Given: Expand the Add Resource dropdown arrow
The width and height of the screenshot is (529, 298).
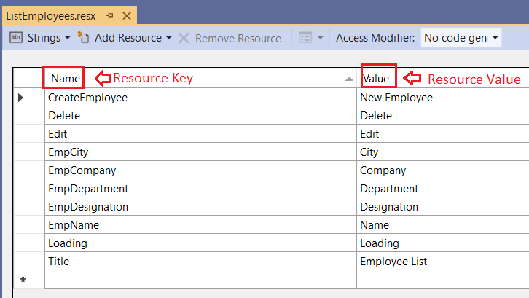Looking at the screenshot, I should (x=168, y=38).
